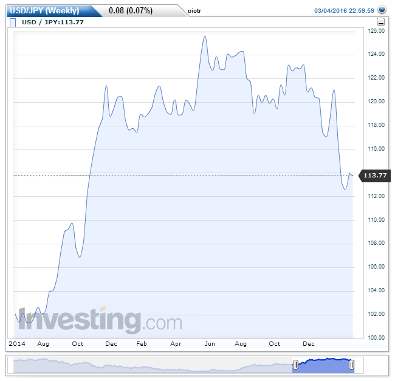
Task: Click the 122.00 price axis label
Action: point(376,78)
